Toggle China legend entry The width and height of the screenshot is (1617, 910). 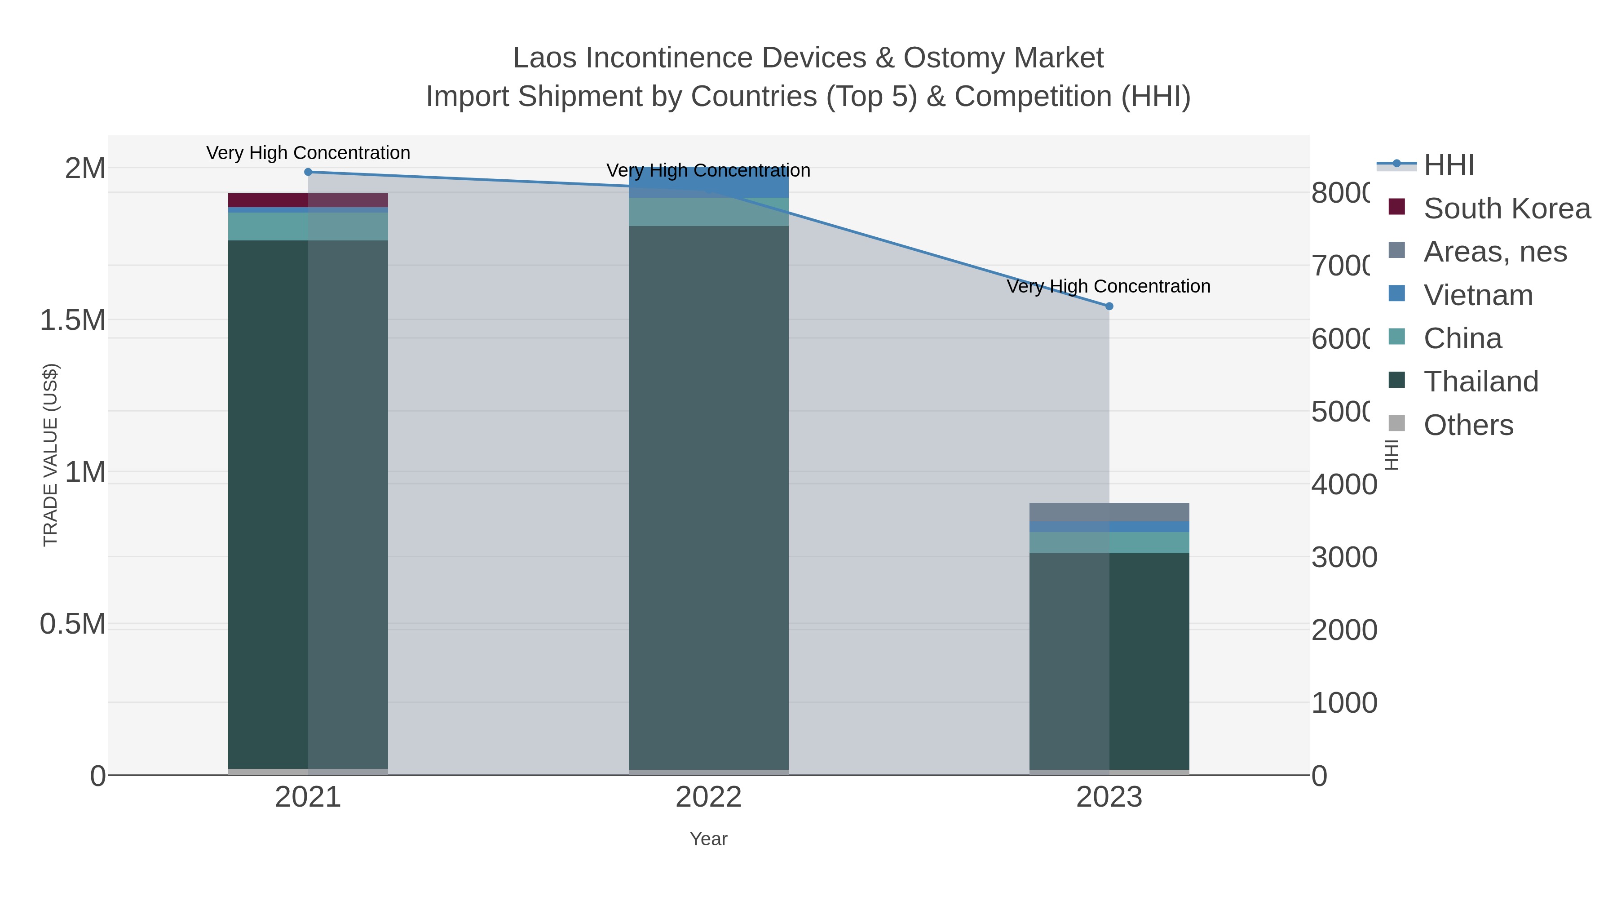(x=1445, y=338)
